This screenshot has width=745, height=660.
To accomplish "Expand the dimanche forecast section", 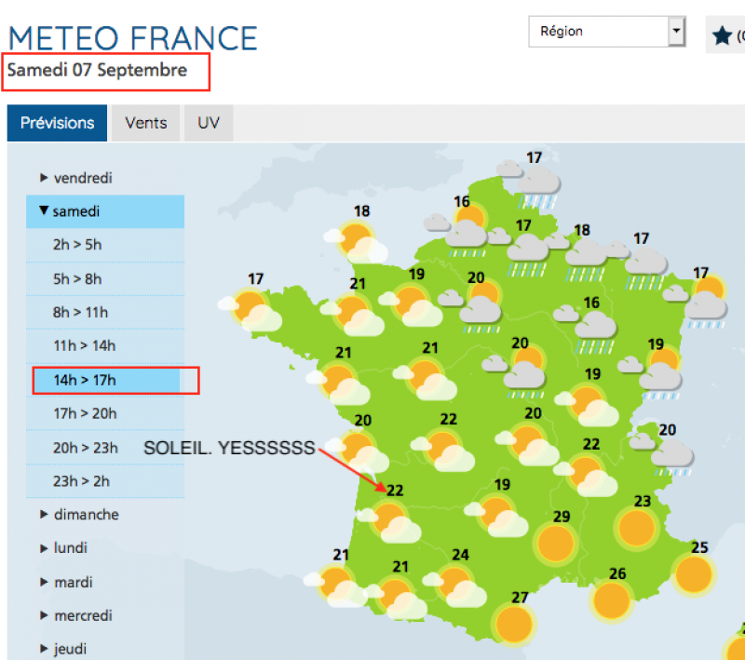I will (80, 514).
